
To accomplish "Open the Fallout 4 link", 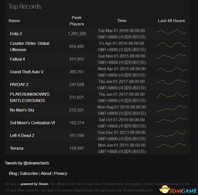I will click(x=17, y=59).
